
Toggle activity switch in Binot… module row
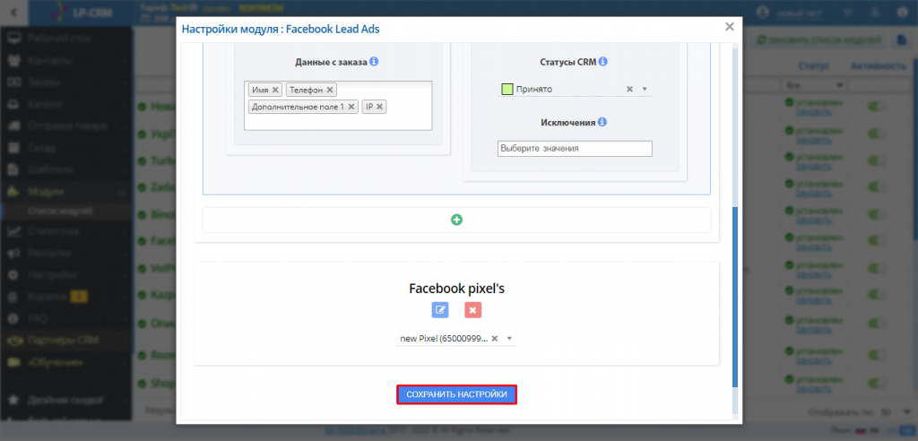[x=877, y=215]
